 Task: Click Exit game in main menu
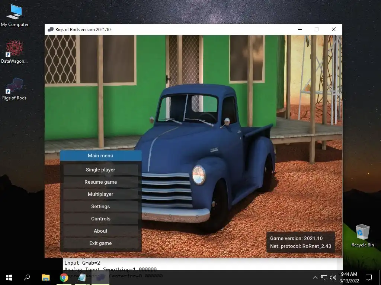coord(100,243)
